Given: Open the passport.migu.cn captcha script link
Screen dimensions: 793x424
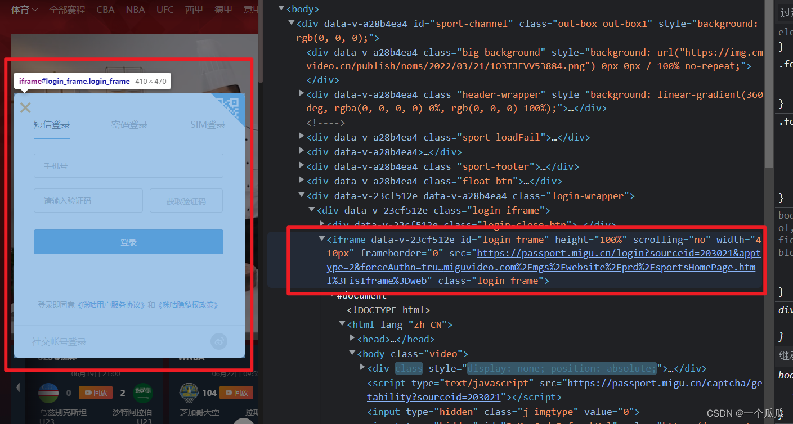Looking at the screenshot, I should (x=564, y=390).
